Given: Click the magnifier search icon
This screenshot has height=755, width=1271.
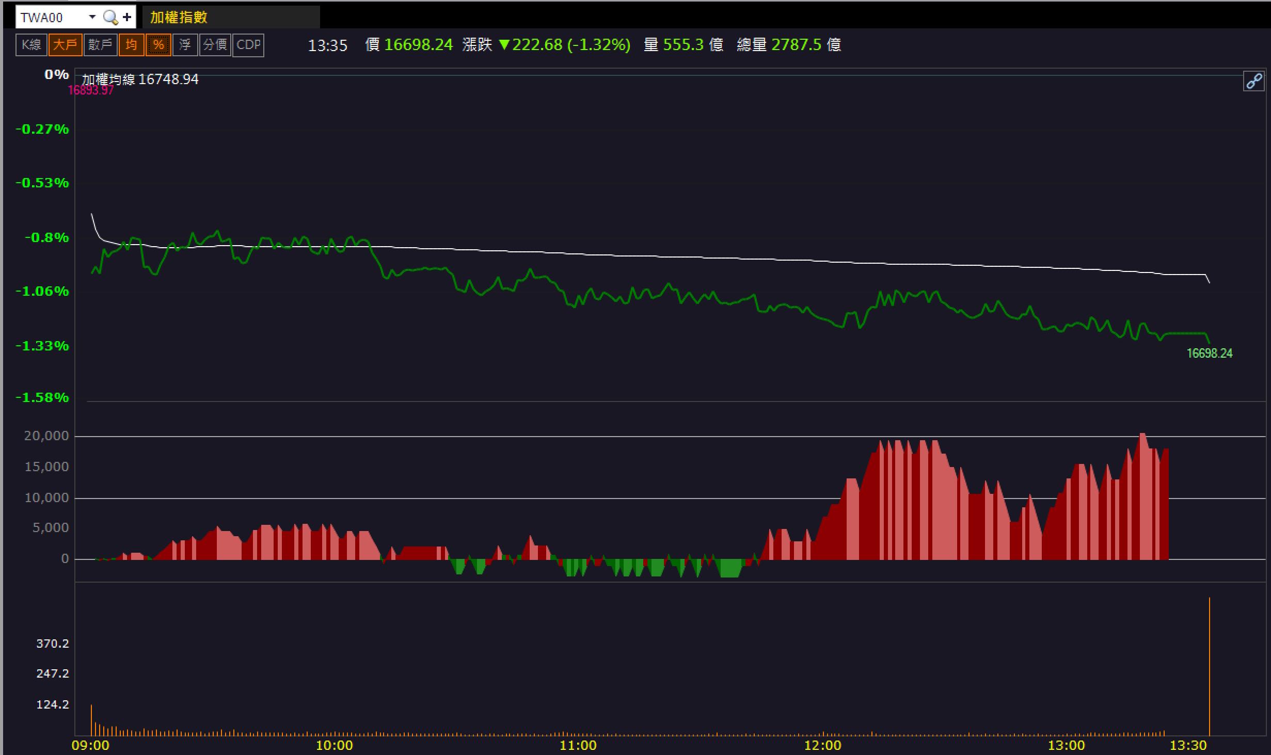Looking at the screenshot, I should pos(110,18).
